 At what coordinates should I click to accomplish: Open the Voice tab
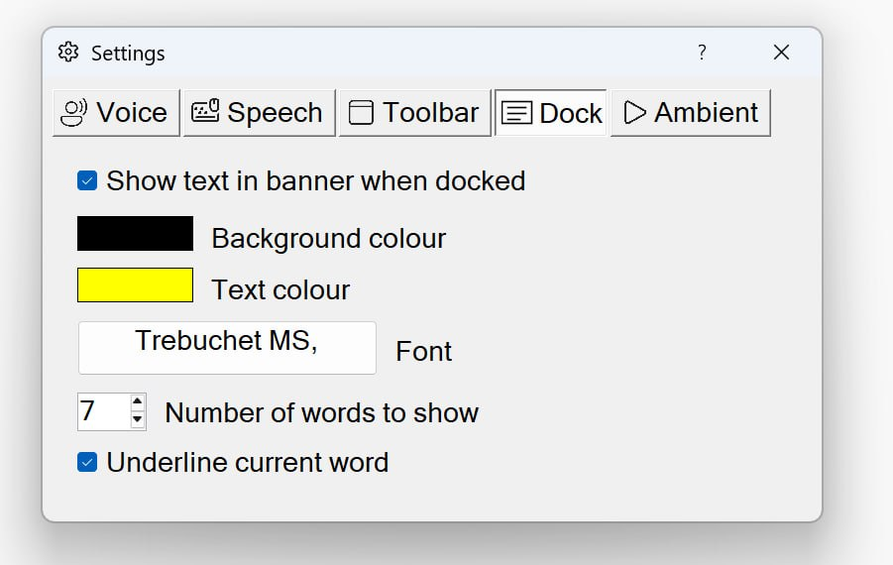(x=116, y=113)
